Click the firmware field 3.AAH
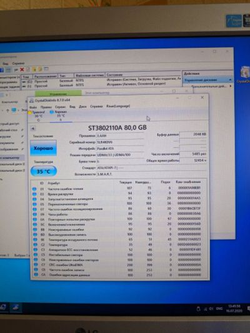The height and width of the screenshot is (333, 250). (x=120, y=136)
